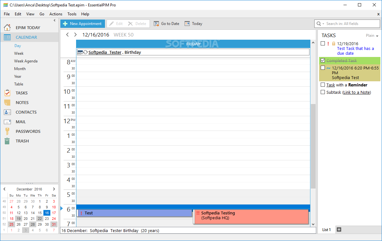Check the 12/16/2016 Softpedia Test task
Screen dimensions: 382x241
point(323,68)
